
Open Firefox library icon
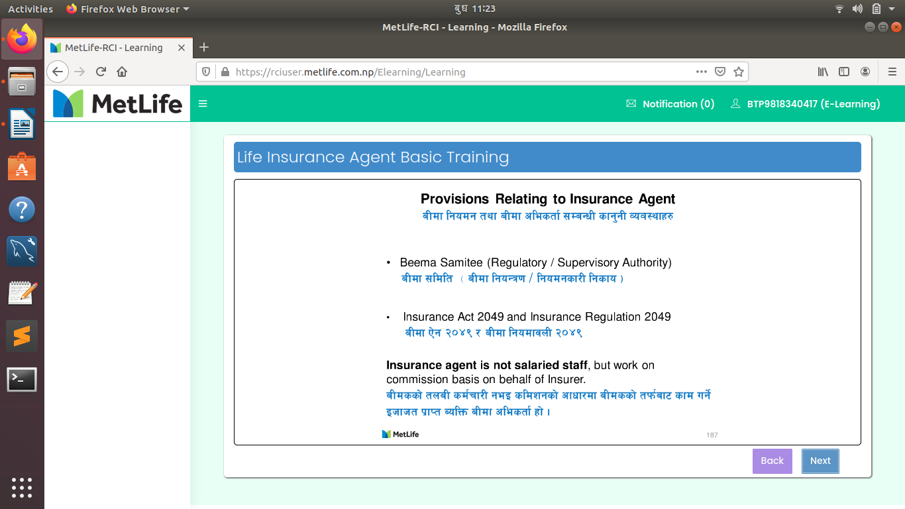click(x=823, y=72)
